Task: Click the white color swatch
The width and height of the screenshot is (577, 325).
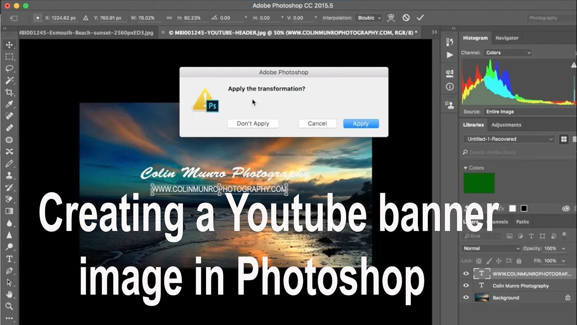Action: [513, 209]
